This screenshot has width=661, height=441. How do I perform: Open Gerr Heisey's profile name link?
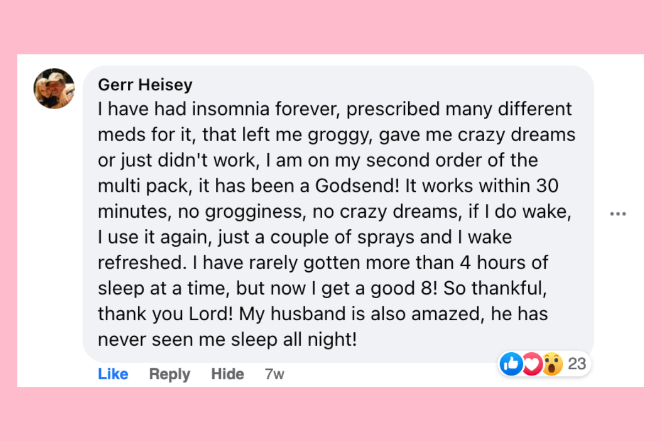pos(145,85)
